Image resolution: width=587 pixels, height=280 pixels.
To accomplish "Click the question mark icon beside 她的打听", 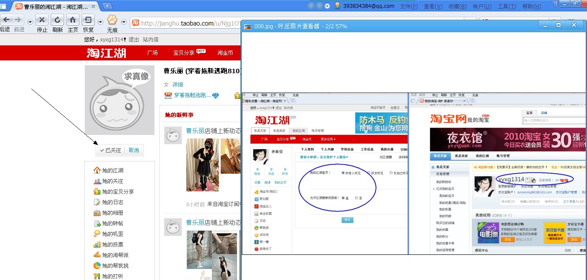I will [x=97, y=276].
